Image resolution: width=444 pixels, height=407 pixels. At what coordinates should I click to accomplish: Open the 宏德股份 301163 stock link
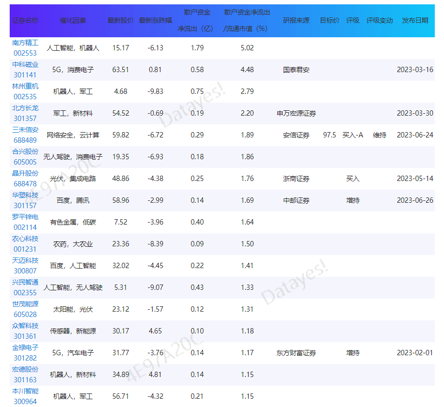click(25, 375)
